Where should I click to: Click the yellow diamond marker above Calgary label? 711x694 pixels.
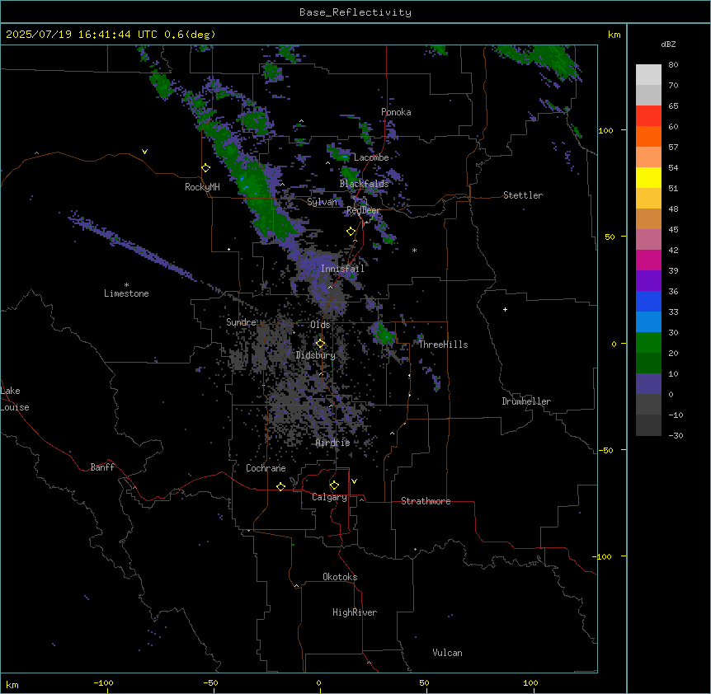(x=334, y=485)
